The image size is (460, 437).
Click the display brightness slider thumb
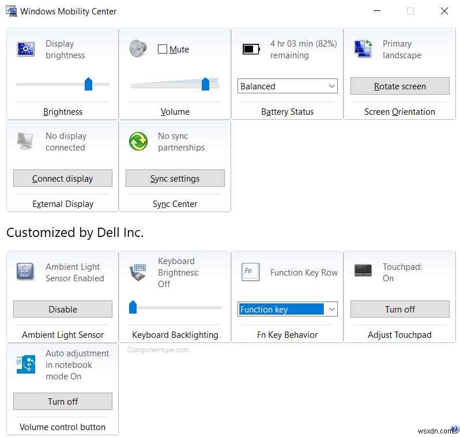tap(88, 84)
